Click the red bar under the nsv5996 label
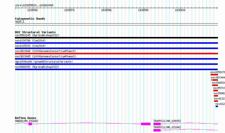 (216, 96)
